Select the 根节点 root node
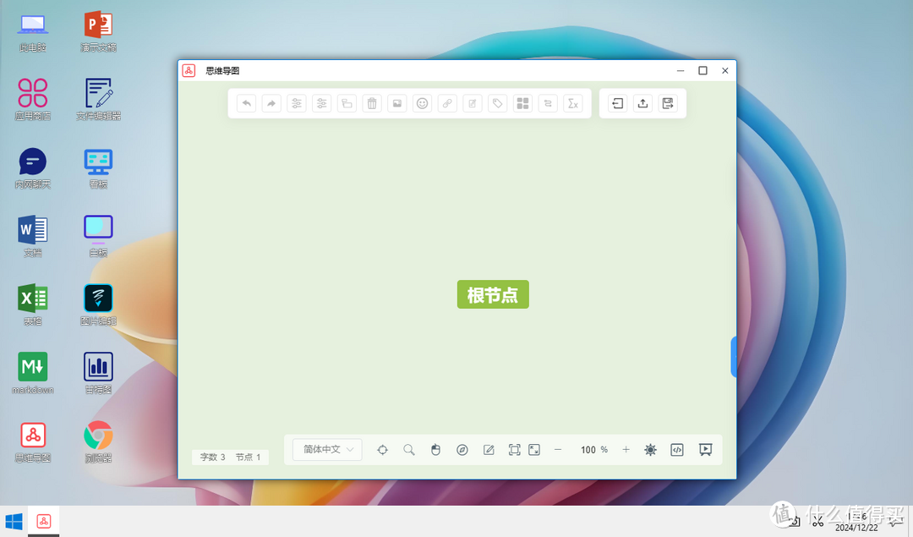913x537 pixels. (x=493, y=294)
